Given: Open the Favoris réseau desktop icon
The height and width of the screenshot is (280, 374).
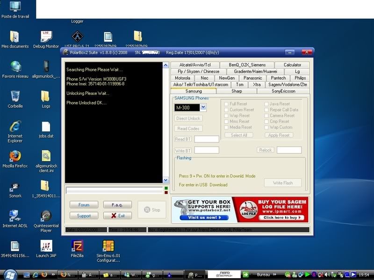Looking at the screenshot, I should pos(15,69).
